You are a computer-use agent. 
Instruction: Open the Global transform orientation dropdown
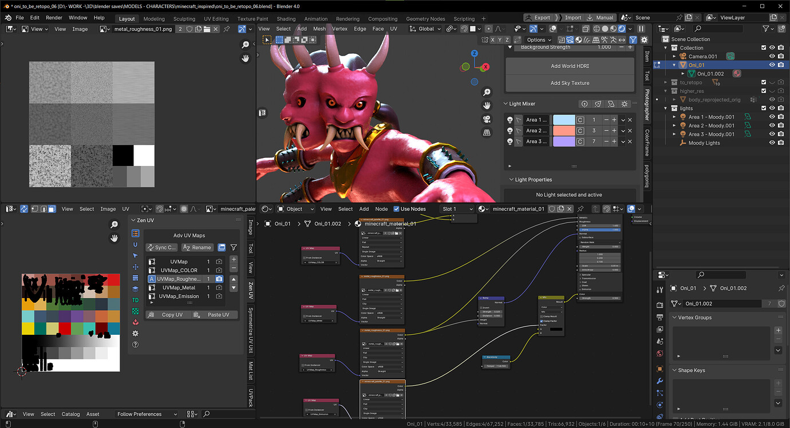point(426,29)
